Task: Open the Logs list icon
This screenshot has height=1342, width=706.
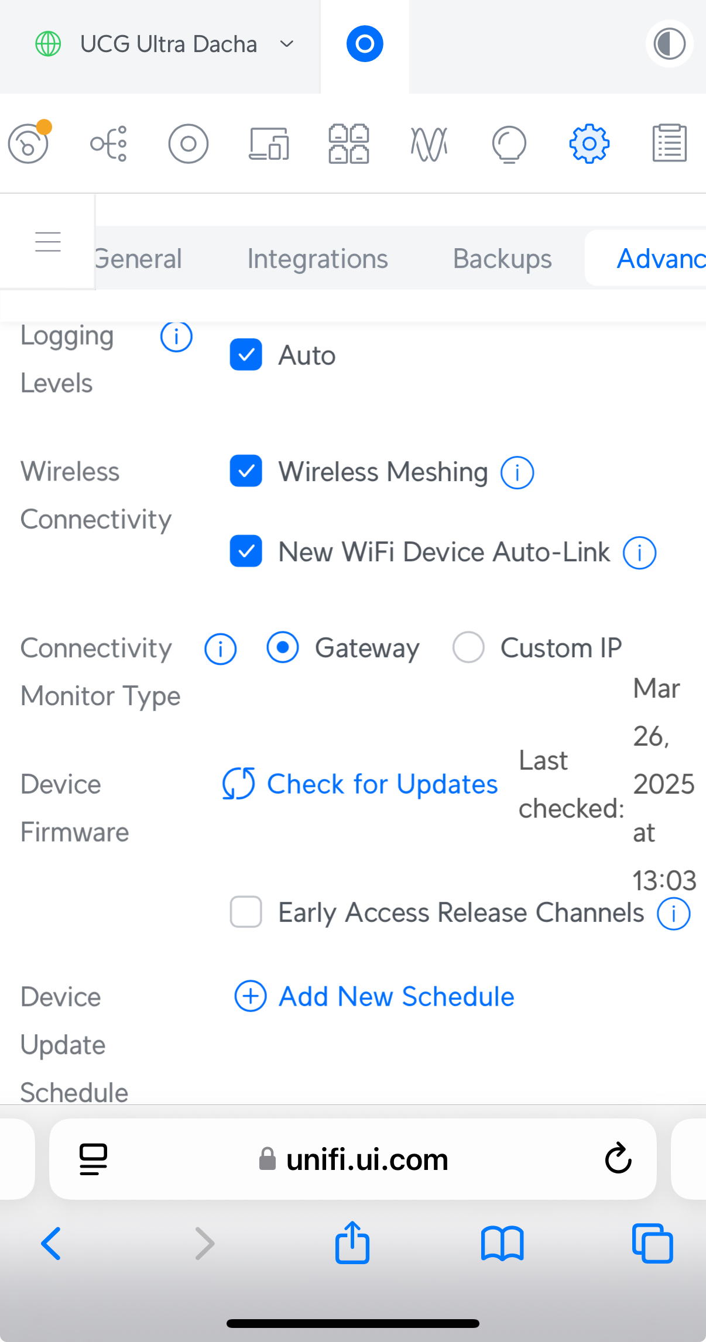Action: click(x=669, y=143)
